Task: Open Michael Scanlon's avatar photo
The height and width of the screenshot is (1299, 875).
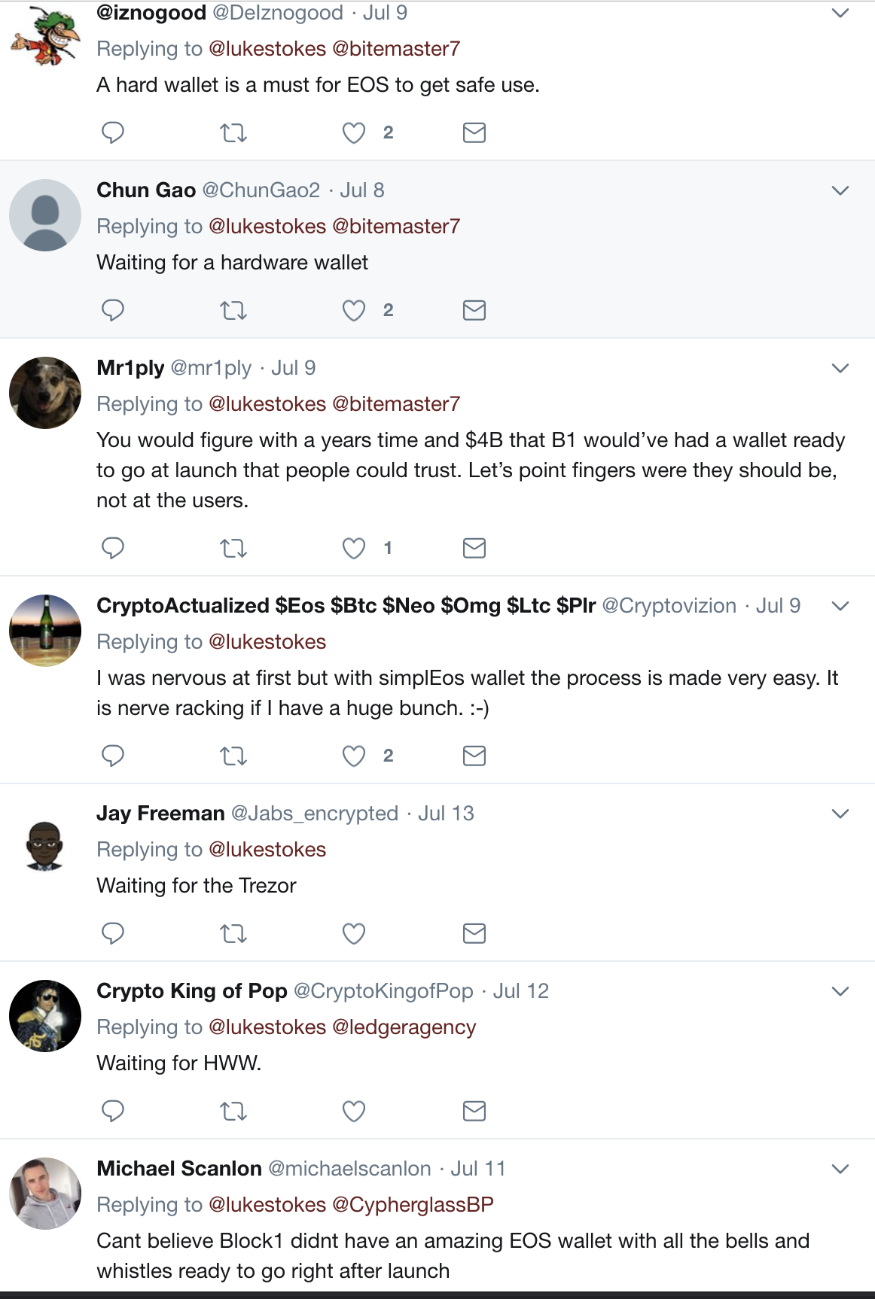Action: (45, 1194)
